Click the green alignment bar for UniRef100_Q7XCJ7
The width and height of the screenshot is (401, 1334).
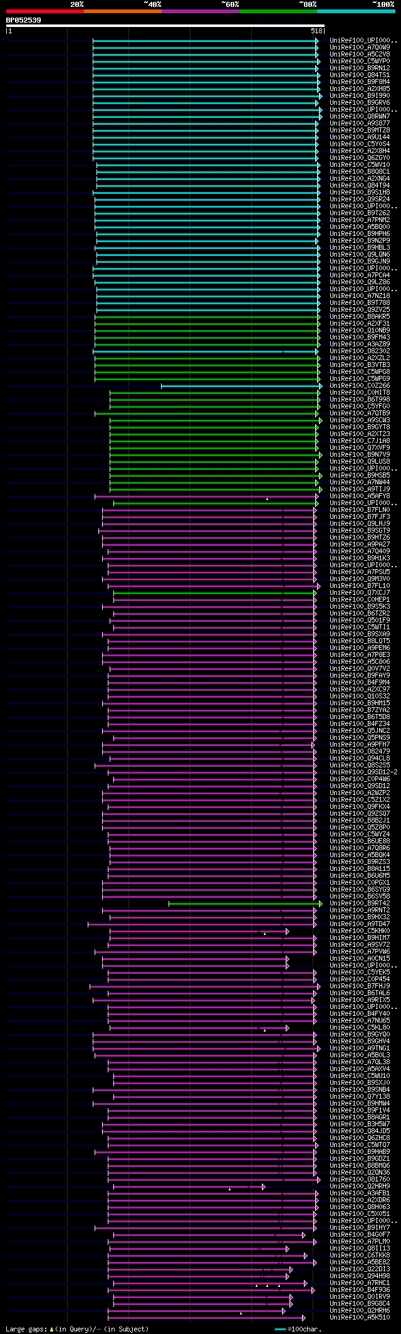(x=215, y=593)
